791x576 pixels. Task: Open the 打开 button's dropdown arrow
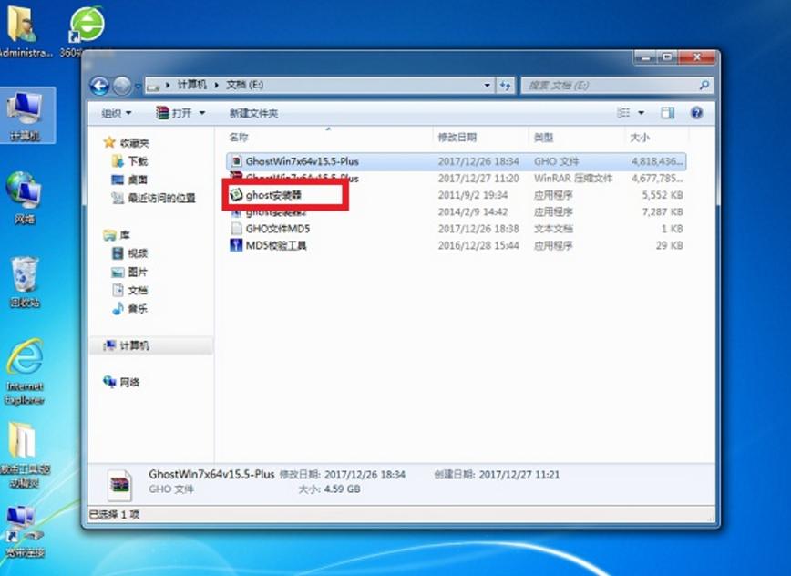point(200,113)
